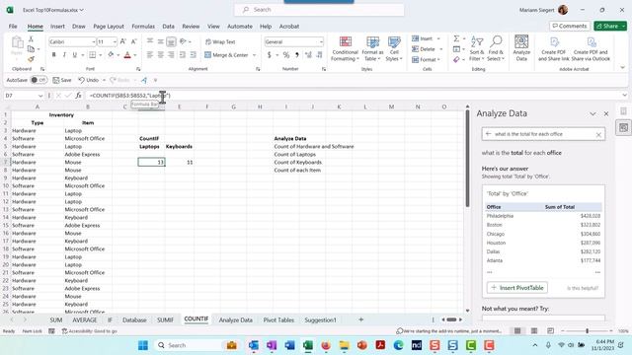Open the font size dropdown
The width and height of the screenshot is (632, 355).
click(x=115, y=41)
